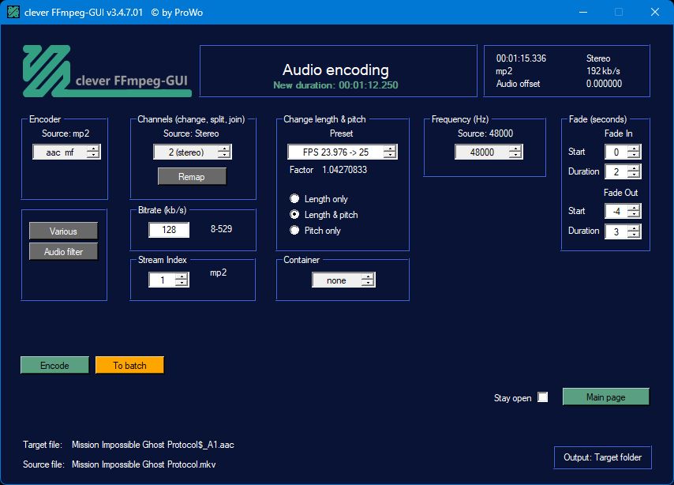The height and width of the screenshot is (485, 674).
Task: Decrease the Fade Out Duration value
Action: point(634,235)
